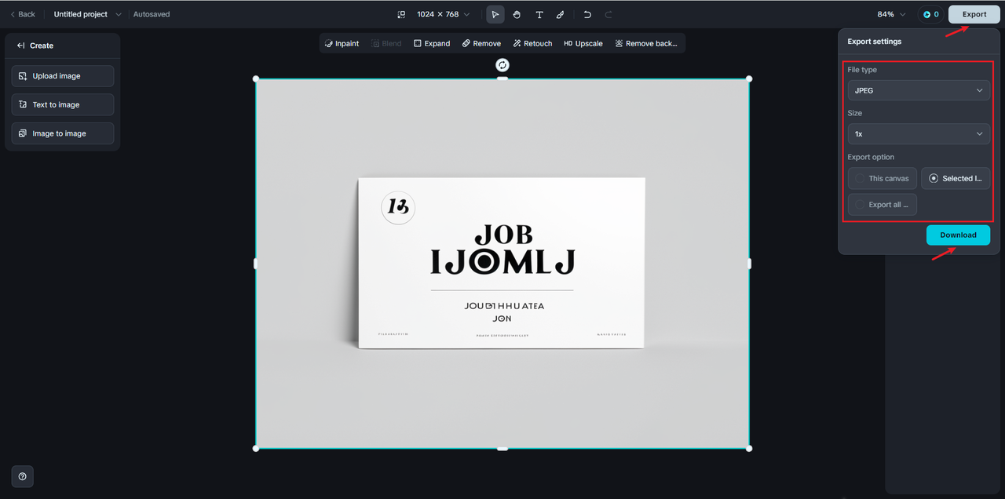Screen dimensions: 1005x499
Task: Click the Export option label
Action: pos(871,157)
